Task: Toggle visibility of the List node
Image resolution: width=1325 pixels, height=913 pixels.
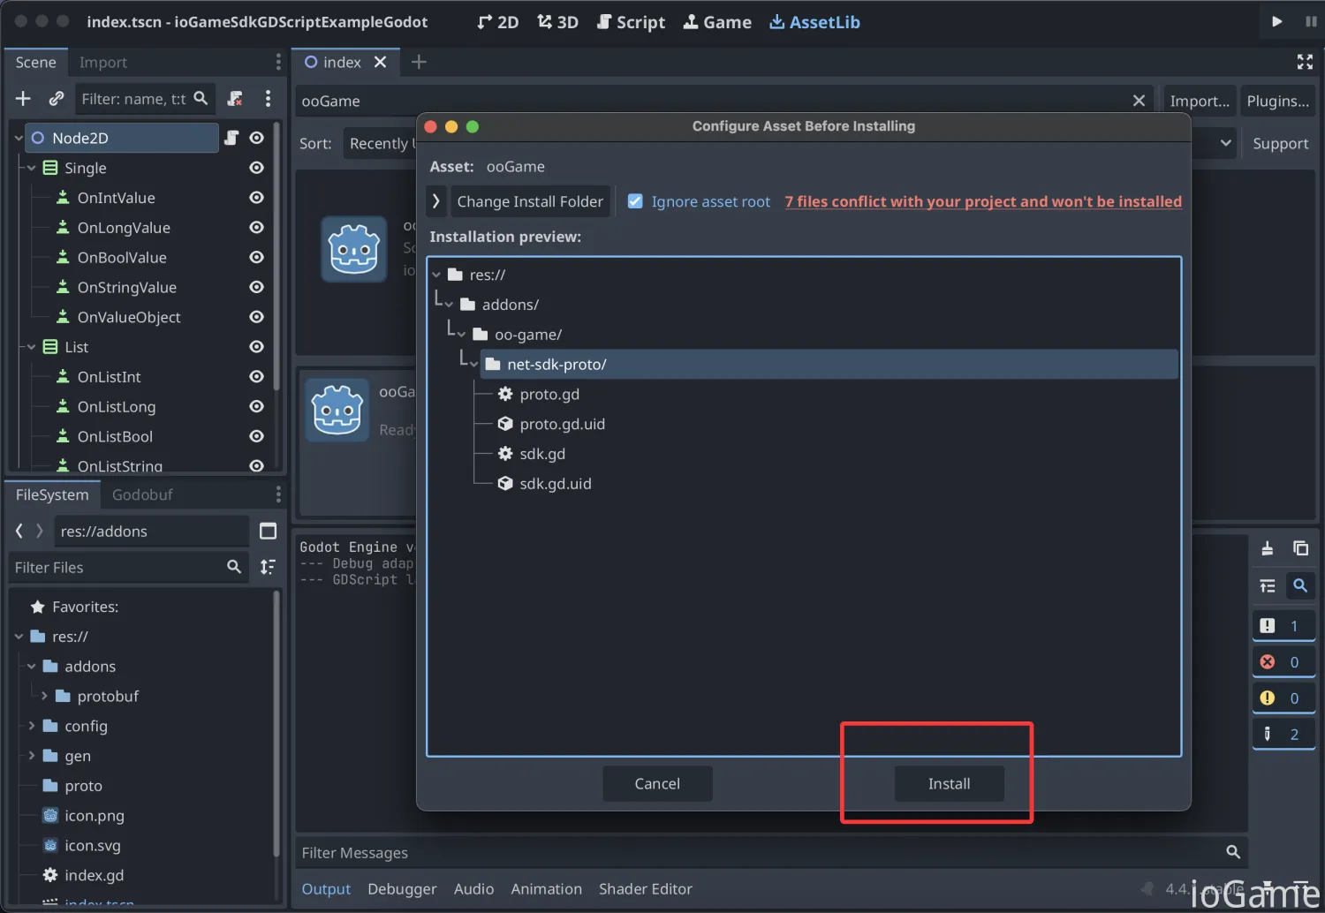Action: pyautogui.click(x=257, y=347)
